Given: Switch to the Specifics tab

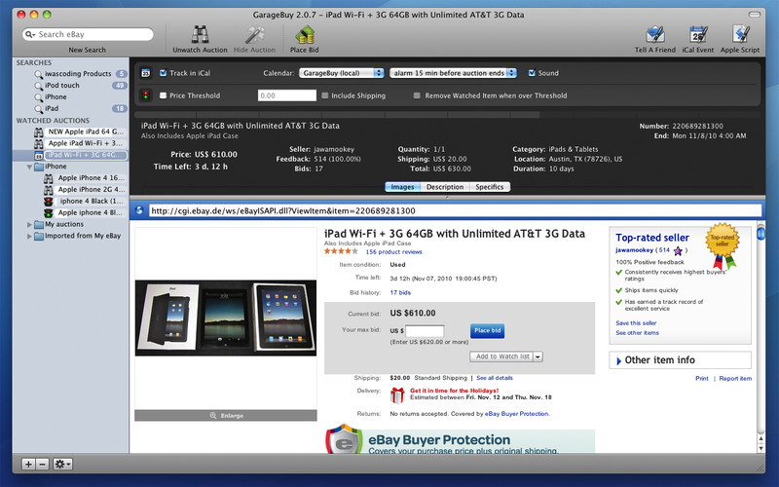Looking at the screenshot, I should tap(490, 186).
